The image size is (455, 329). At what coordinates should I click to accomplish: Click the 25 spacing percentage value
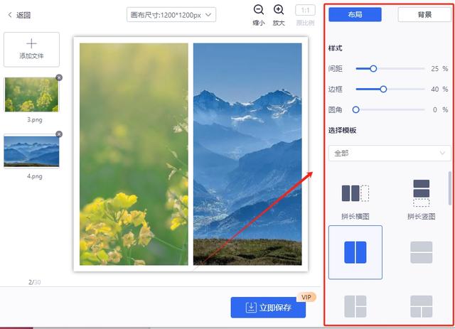(434, 69)
